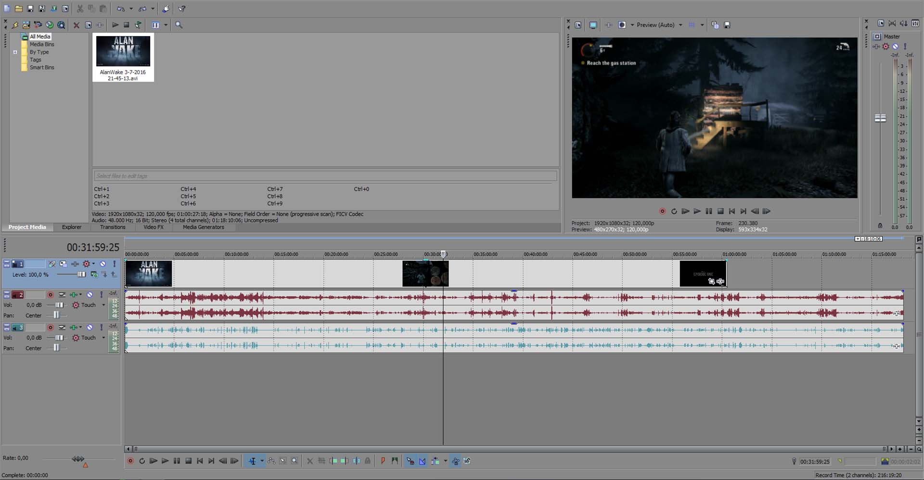Click the Redo arrow icon
Viewport: 924px width, 480px height.
[x=142, y=9]
